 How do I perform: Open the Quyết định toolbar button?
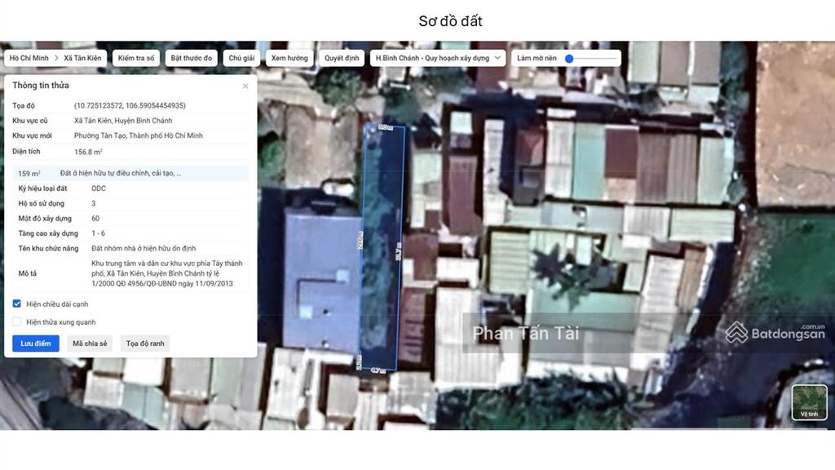tap(342, 59)
